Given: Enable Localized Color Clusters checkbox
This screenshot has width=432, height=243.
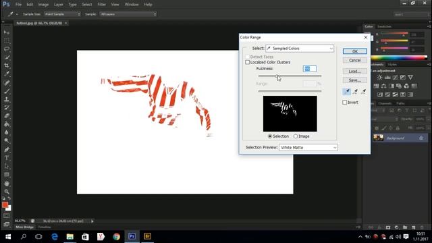Looking at the screenshot, I should click(x=248, y=62).
